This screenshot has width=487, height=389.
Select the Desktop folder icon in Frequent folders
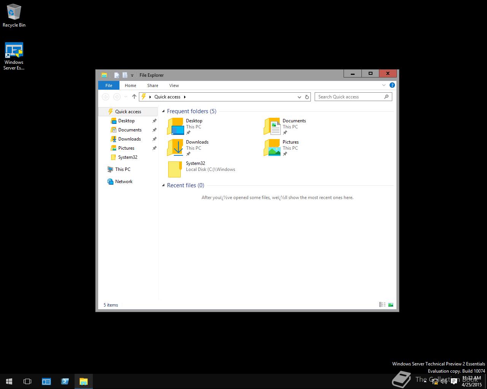[175, 127]
